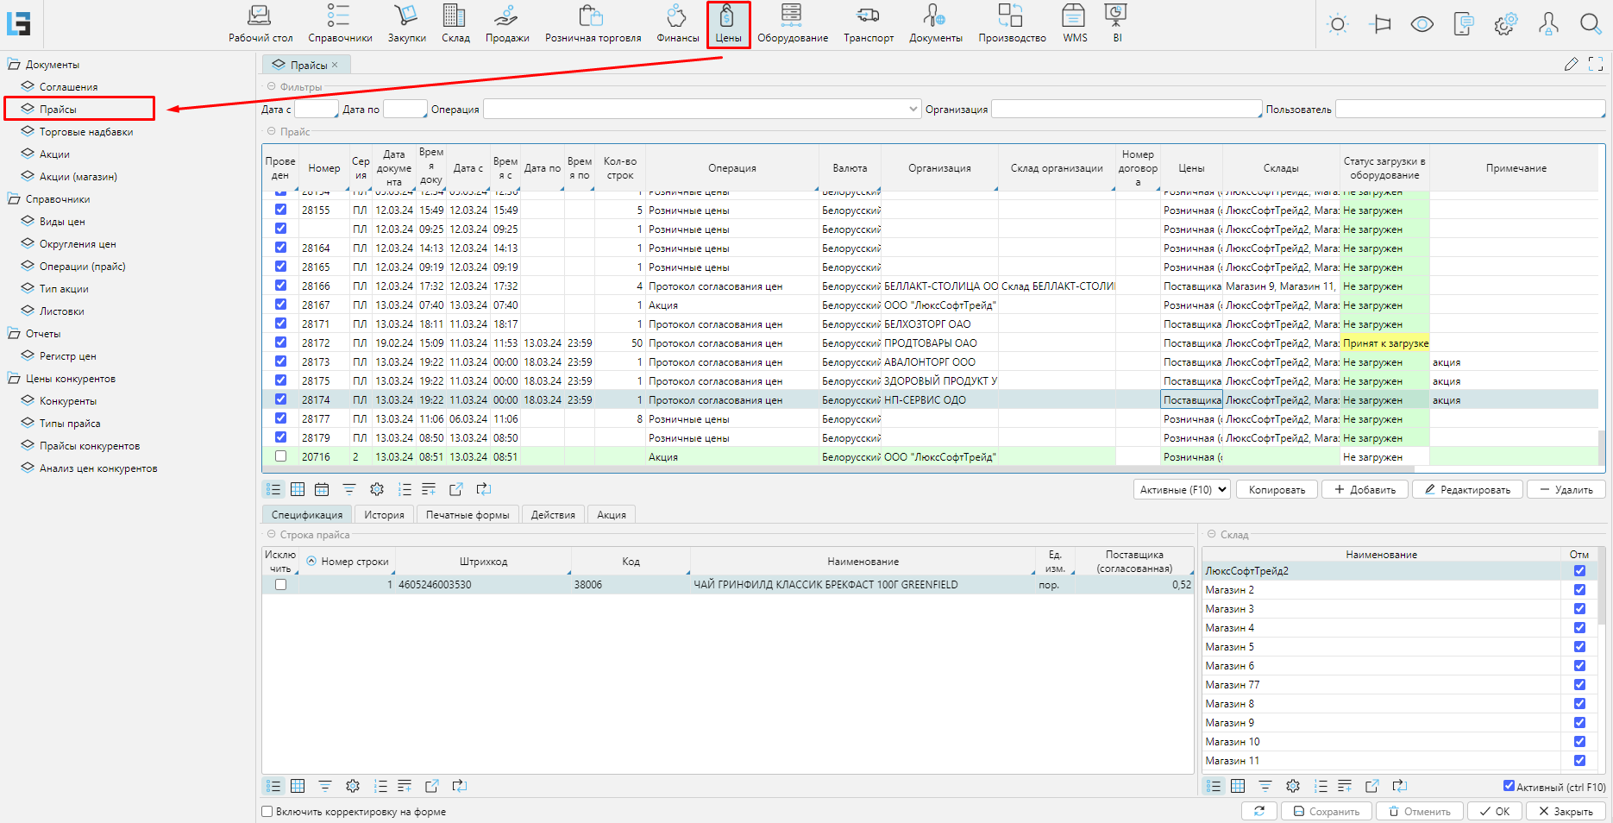Enable Включить корректировку на форме checkbox
The height and width of the screenshot is (823, 1613).
(267, 812)
